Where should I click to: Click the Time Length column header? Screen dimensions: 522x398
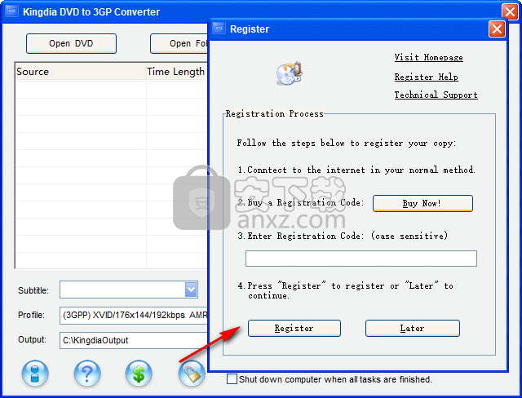(x=177, y=72)
